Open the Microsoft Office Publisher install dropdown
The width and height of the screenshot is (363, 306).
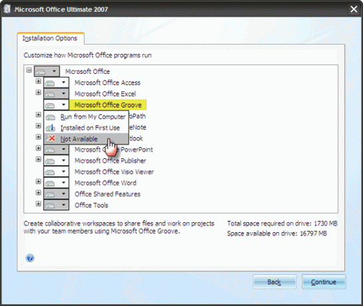click(x=63, y=160)
